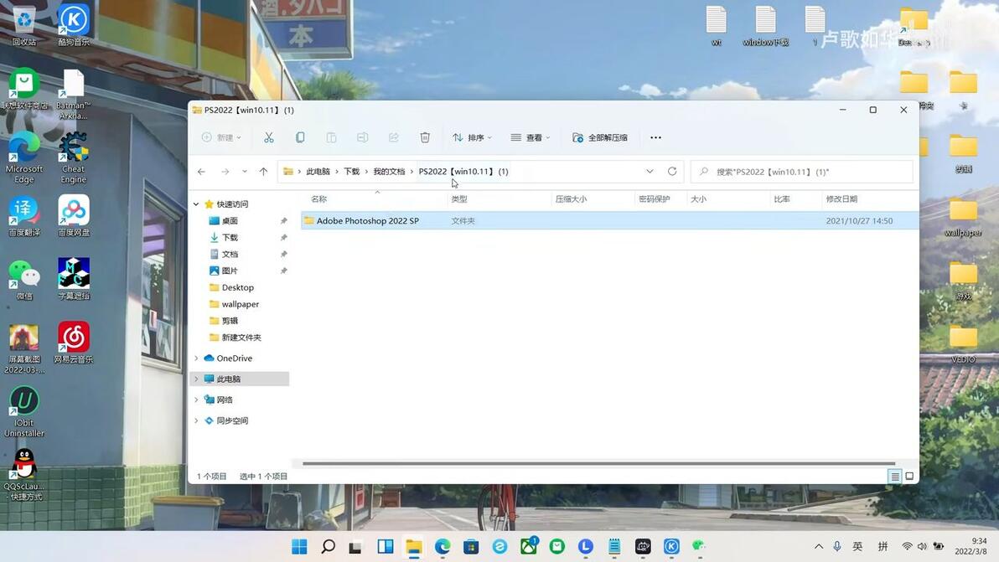Image resolution: width=999 pixels, height=562 pixels.
Task: Sort by the 名称 column header
Action: (x=319, y=199)
